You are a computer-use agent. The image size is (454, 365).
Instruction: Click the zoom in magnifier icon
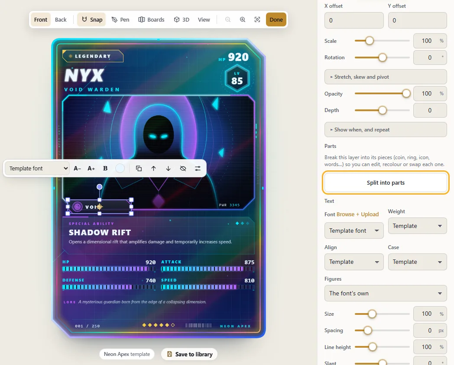tap(243, 19)
